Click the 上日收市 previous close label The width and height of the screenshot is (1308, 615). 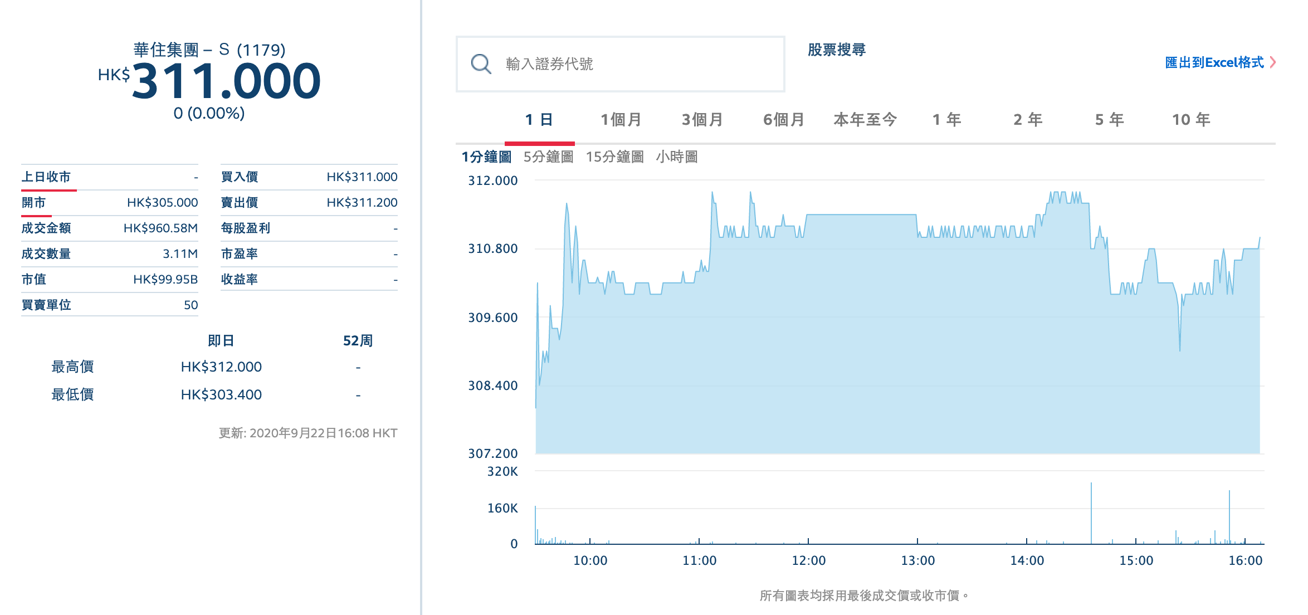46,177
